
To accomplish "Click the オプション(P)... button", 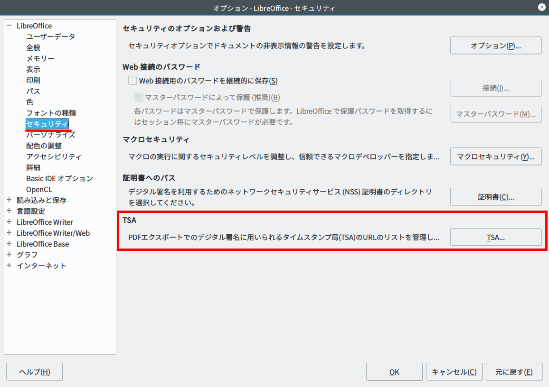I will point(496,46).
